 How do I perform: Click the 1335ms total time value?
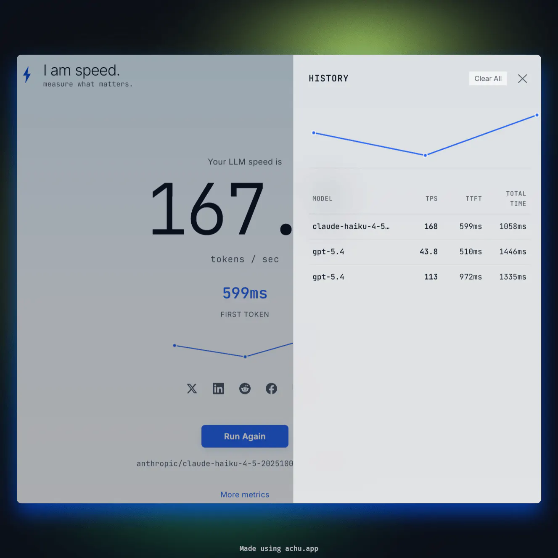click(x=513, y=277)
